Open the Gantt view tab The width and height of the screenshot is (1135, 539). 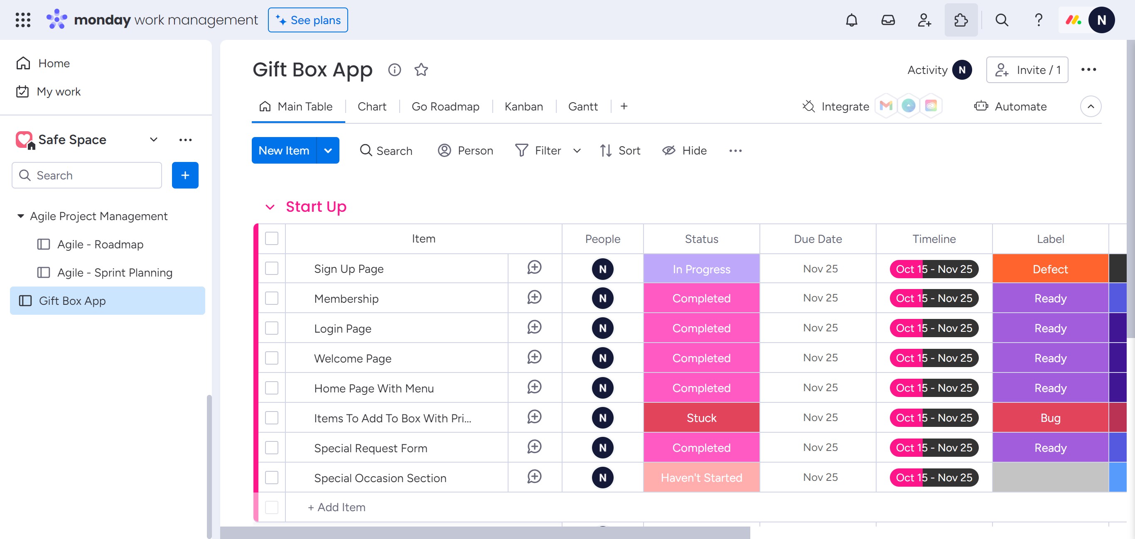[x=582, y=106]
